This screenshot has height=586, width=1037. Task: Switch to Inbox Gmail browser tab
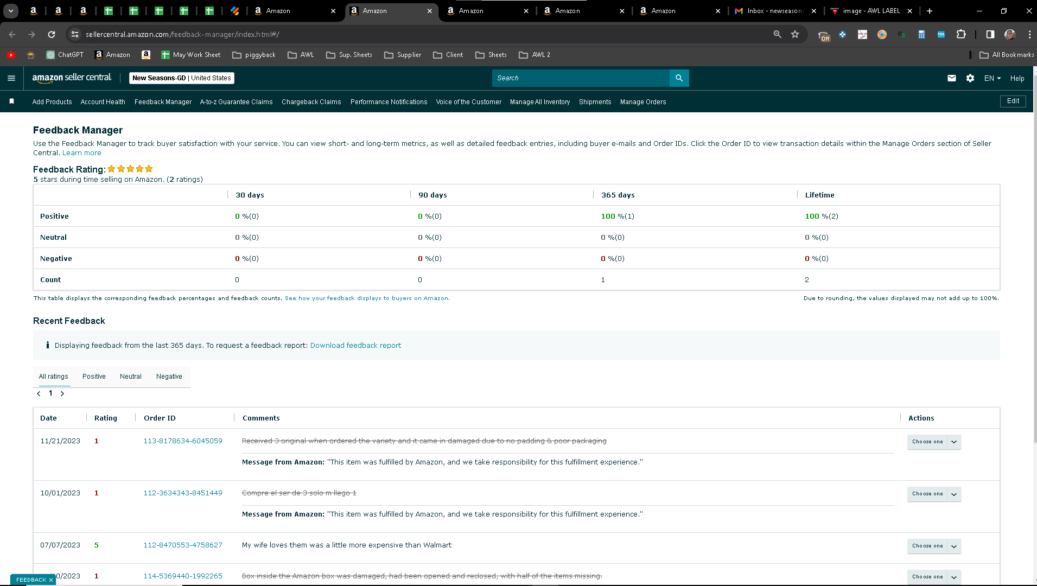coord(774,11)
